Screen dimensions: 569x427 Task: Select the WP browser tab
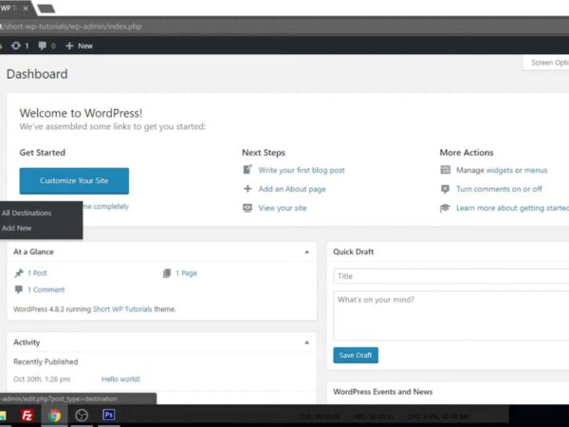pyautogui.click(x=14, y=8)
